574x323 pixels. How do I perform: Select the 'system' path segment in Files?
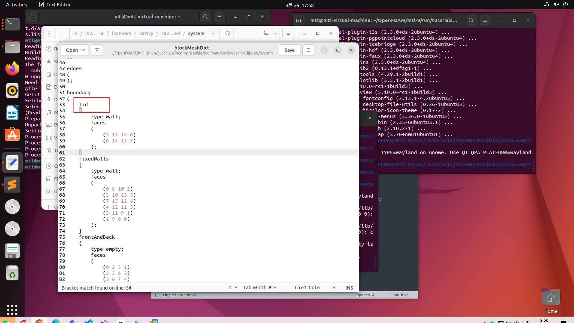click(196, 33)
